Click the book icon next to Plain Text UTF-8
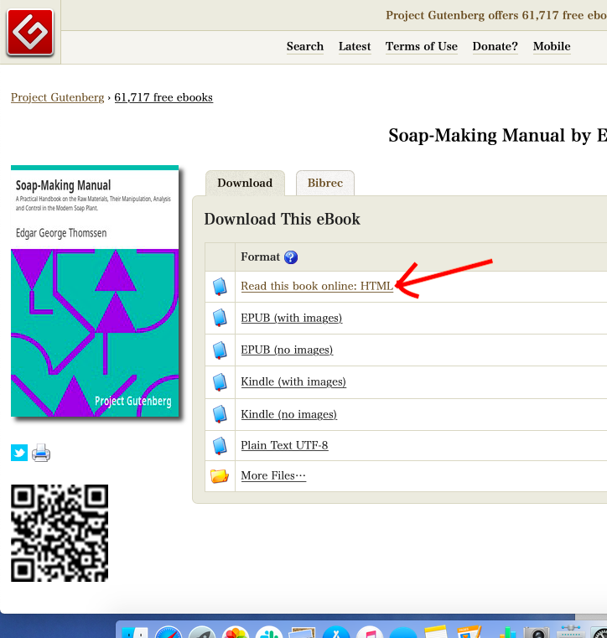 coord(220,445)
